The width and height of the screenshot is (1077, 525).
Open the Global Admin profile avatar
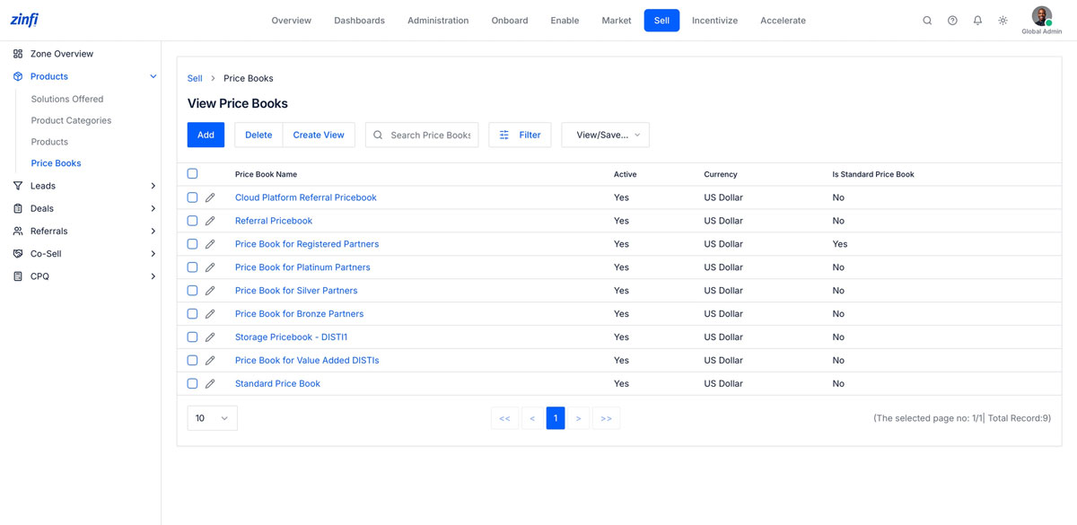(x=1041, y=16)
